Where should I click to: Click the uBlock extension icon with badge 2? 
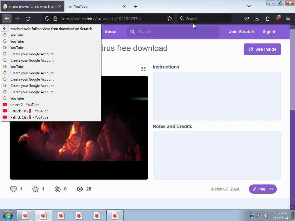[x=278, y=18]
